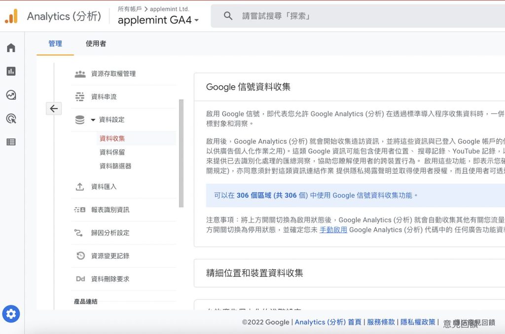Click the Google 信號資料收集 heading
Screen dimensions: 505x334
click(248, 87)
